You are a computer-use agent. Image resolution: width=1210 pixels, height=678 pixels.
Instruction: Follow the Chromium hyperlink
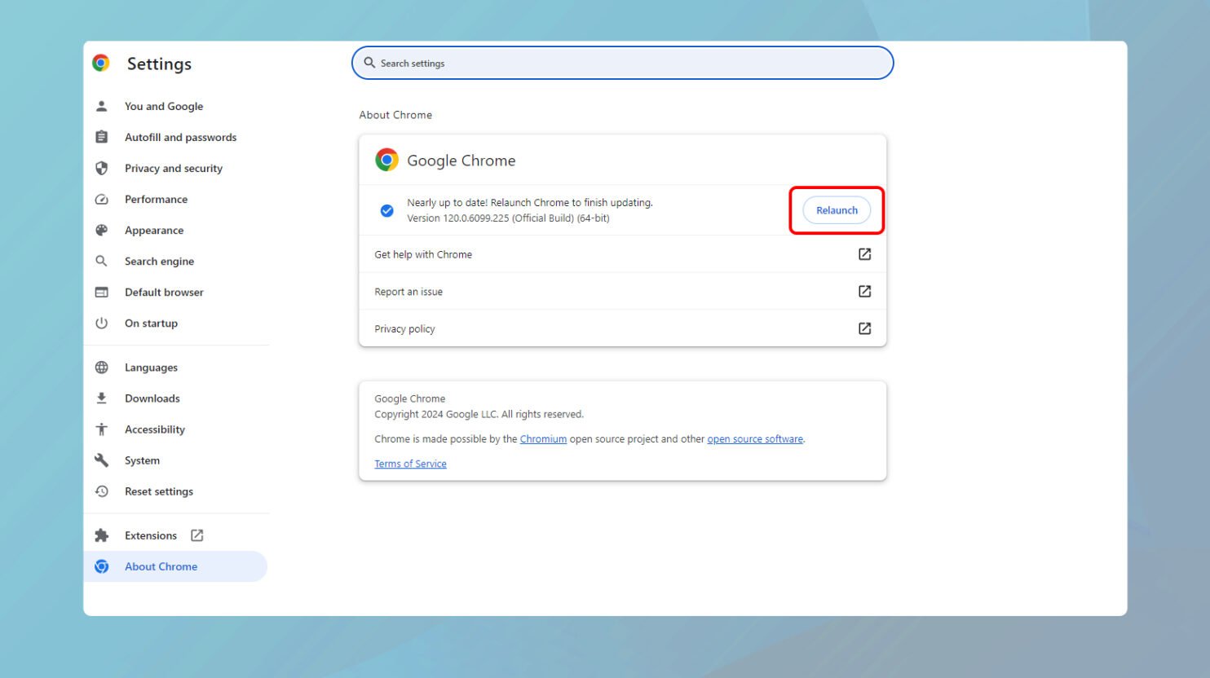point(543,438)
